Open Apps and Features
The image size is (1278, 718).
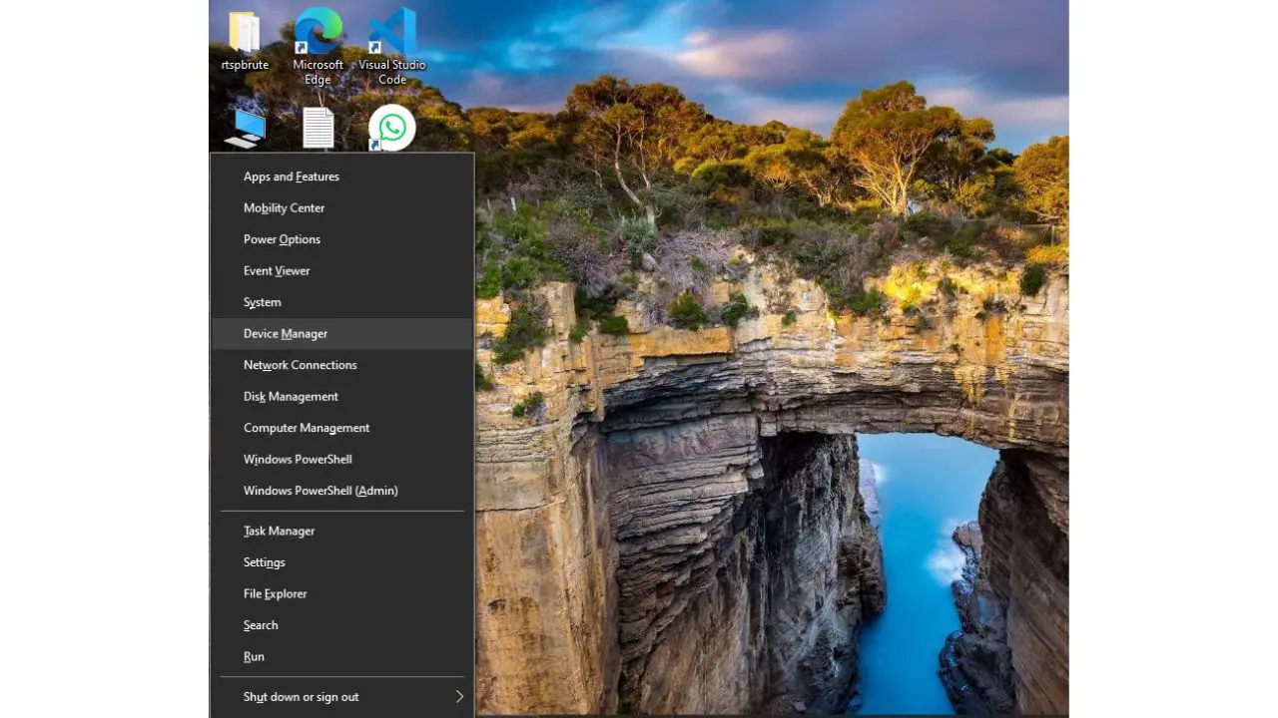point(342,177)
